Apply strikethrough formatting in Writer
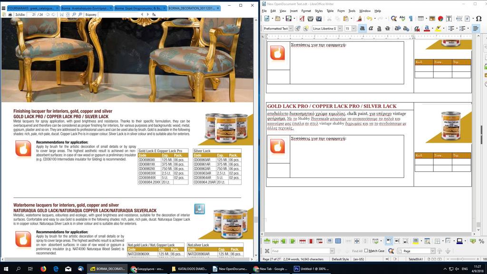Image resolution: width=487 pixels, height=274 pixels. (x=387, y=29)
